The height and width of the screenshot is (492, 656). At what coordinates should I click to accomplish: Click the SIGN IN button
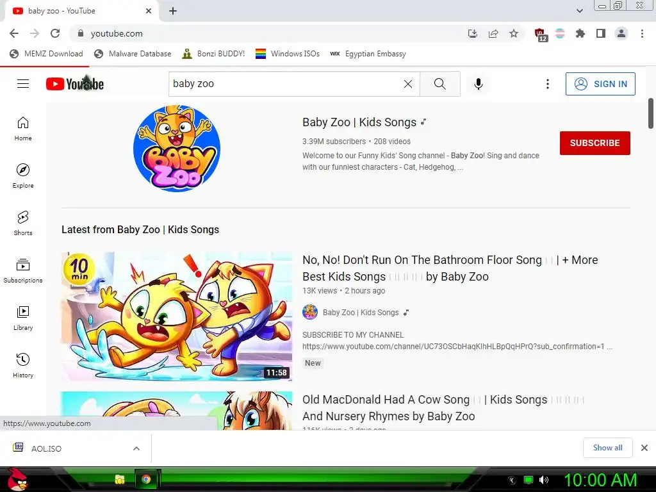[600, 84]
